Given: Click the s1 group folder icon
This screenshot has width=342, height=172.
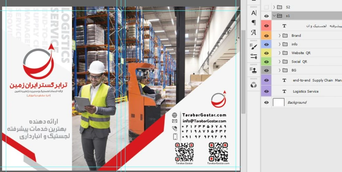Looking at the screenshot, I should pos(279,16).
